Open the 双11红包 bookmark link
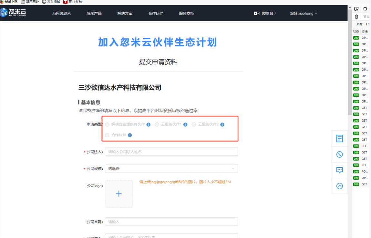Screen dimensions: 371x238 point(74,2)
